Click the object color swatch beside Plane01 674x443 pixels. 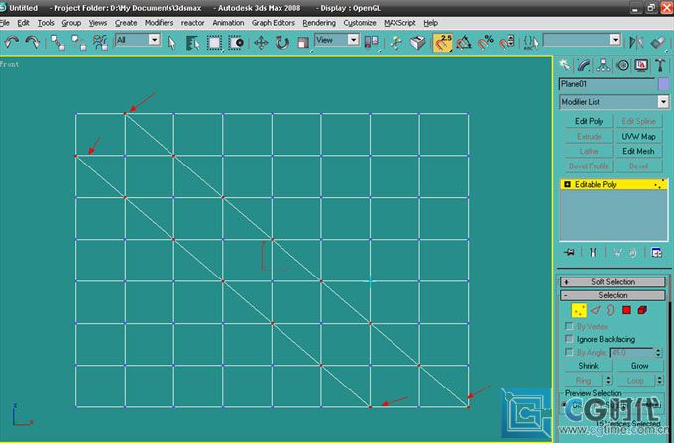(663, 85)
